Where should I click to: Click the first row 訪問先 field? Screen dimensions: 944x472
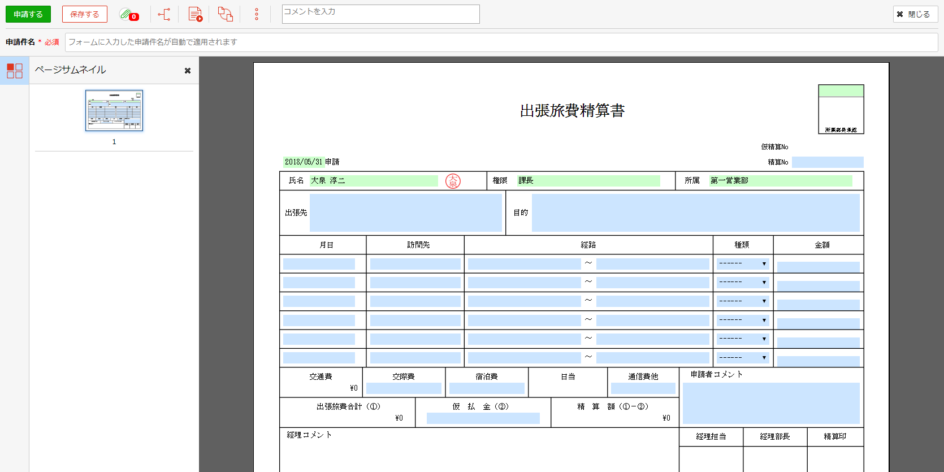(415, 264)
